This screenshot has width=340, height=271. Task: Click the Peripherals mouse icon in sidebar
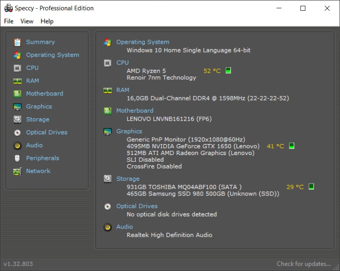pyautogui.click(x=17, y=158)
